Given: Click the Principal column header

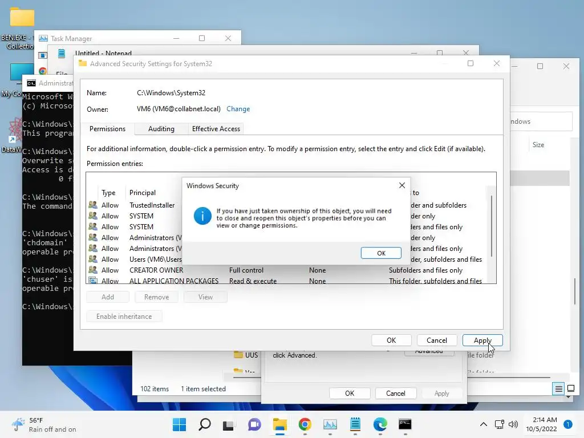Looking at the screenshot, I should point(142,193).
